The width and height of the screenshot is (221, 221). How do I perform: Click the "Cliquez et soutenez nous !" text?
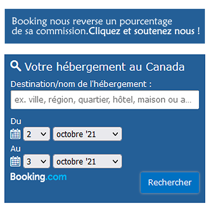[x=145, y=32]
